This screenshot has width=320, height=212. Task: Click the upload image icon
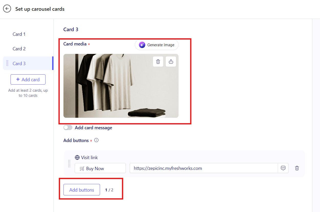tap(171, 62)
